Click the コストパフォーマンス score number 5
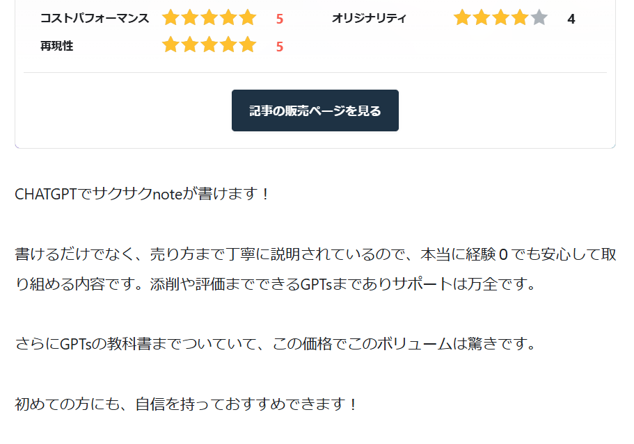This screenshot has height=444, width=634. pyautogui.click(x=279, y=19)
